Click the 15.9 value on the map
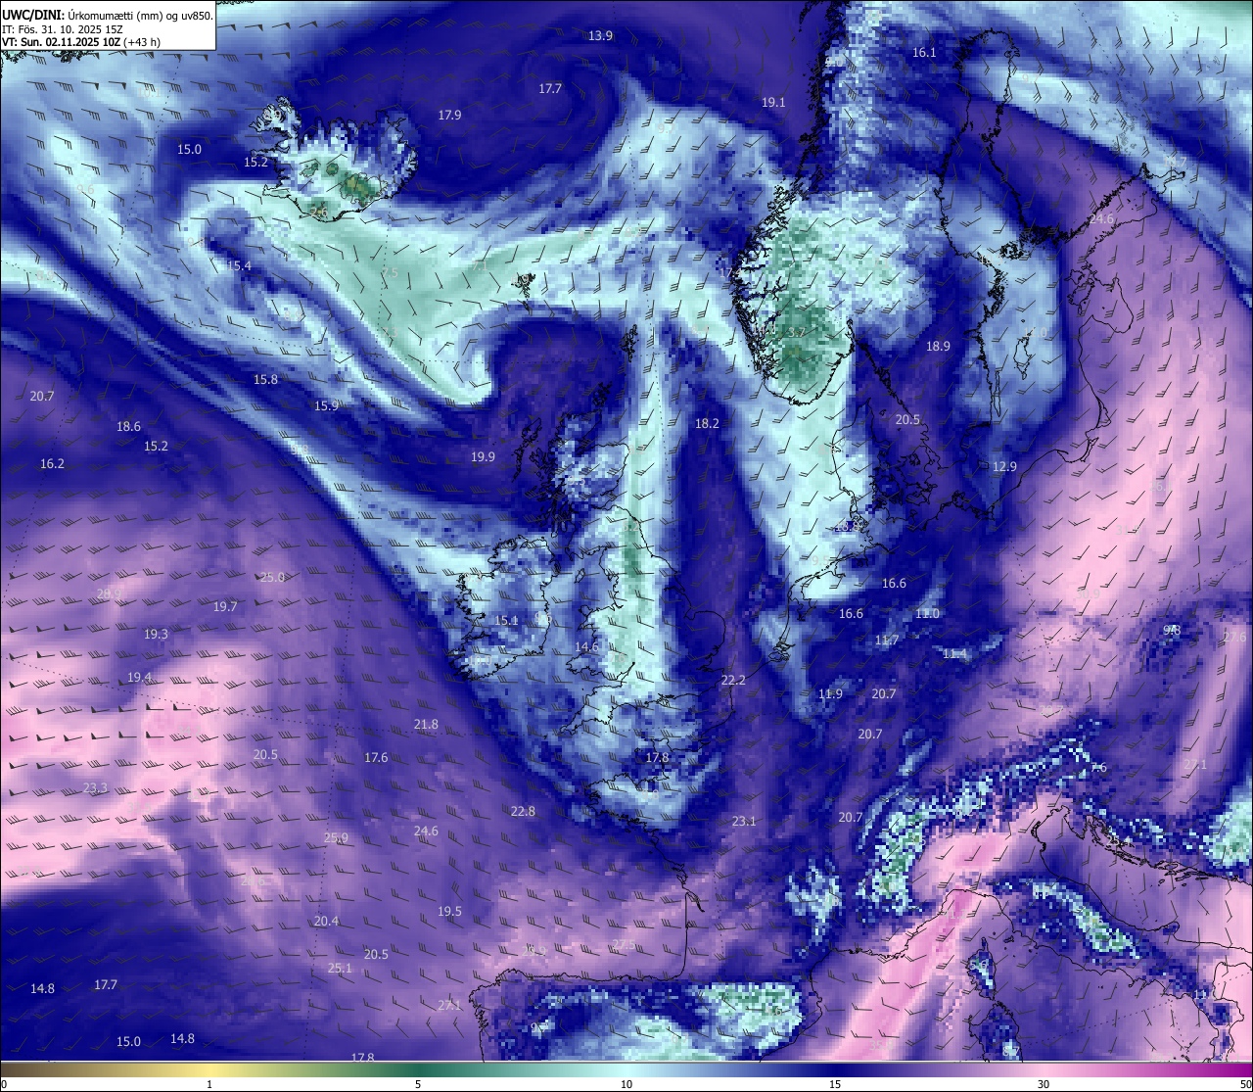This screenshot has height=1092, width=1253. (326, 405)
